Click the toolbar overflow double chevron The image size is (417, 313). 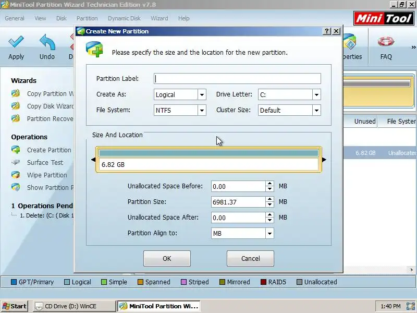[413, 47]
